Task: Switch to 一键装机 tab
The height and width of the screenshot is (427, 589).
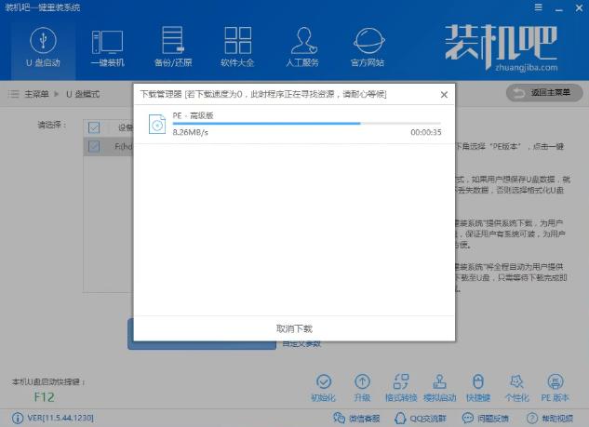Action: (x=107, y=47)
